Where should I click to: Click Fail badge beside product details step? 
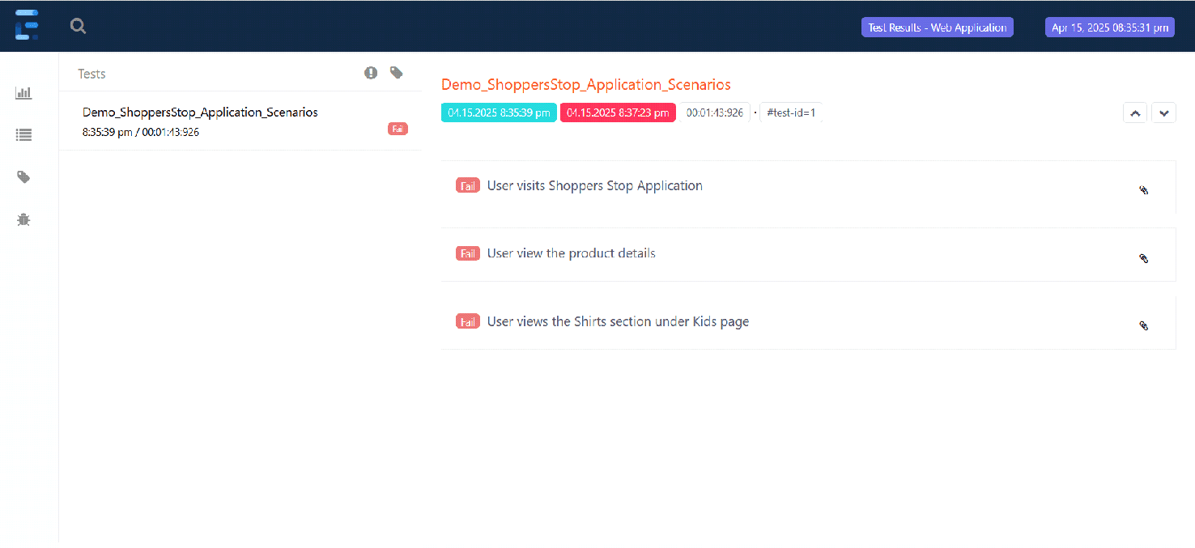point(468,253)
